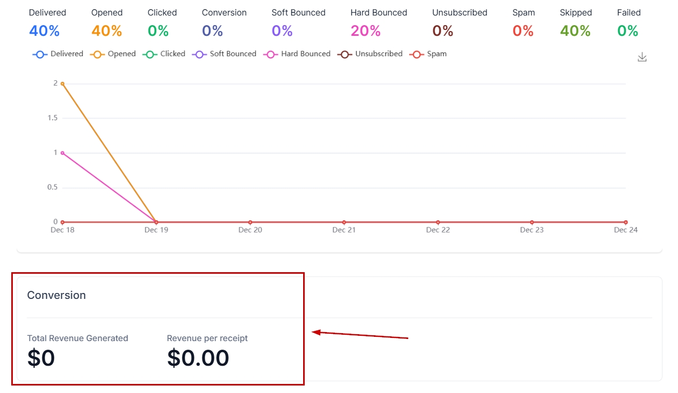Image resolution: width=678 pixels, height=393 pixels.
Task: Click the download chart icon
Action: [642, 57]
